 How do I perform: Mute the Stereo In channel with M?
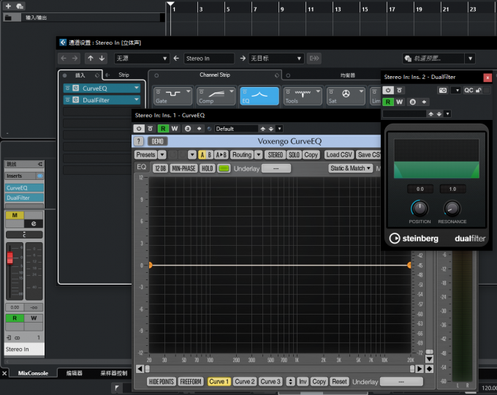pyautogui.click(x=15, y=215)
